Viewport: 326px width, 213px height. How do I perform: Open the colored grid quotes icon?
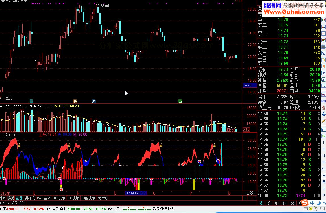coord(323,27)
